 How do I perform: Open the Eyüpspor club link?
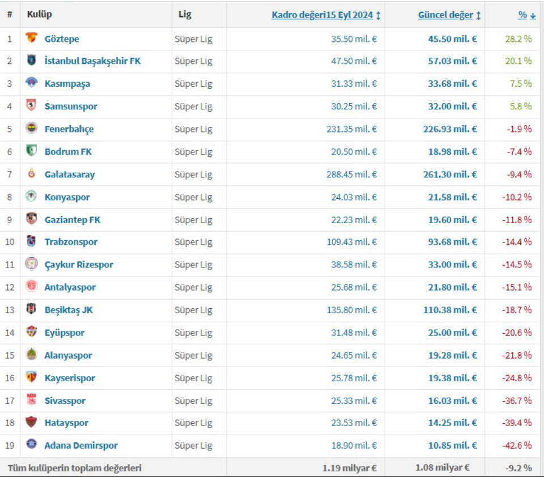(x=65, y=333)
